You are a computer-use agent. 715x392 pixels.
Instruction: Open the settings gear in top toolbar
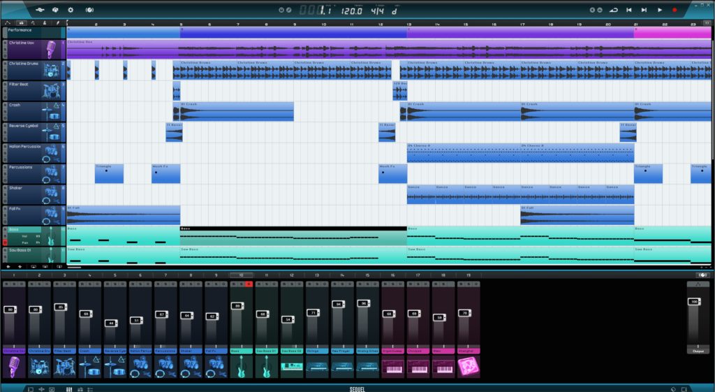pos(70,10)
